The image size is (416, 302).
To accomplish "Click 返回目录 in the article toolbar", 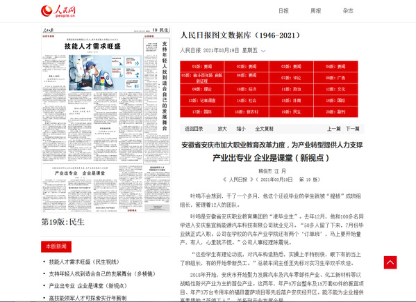I will click(x=194, y=129).
